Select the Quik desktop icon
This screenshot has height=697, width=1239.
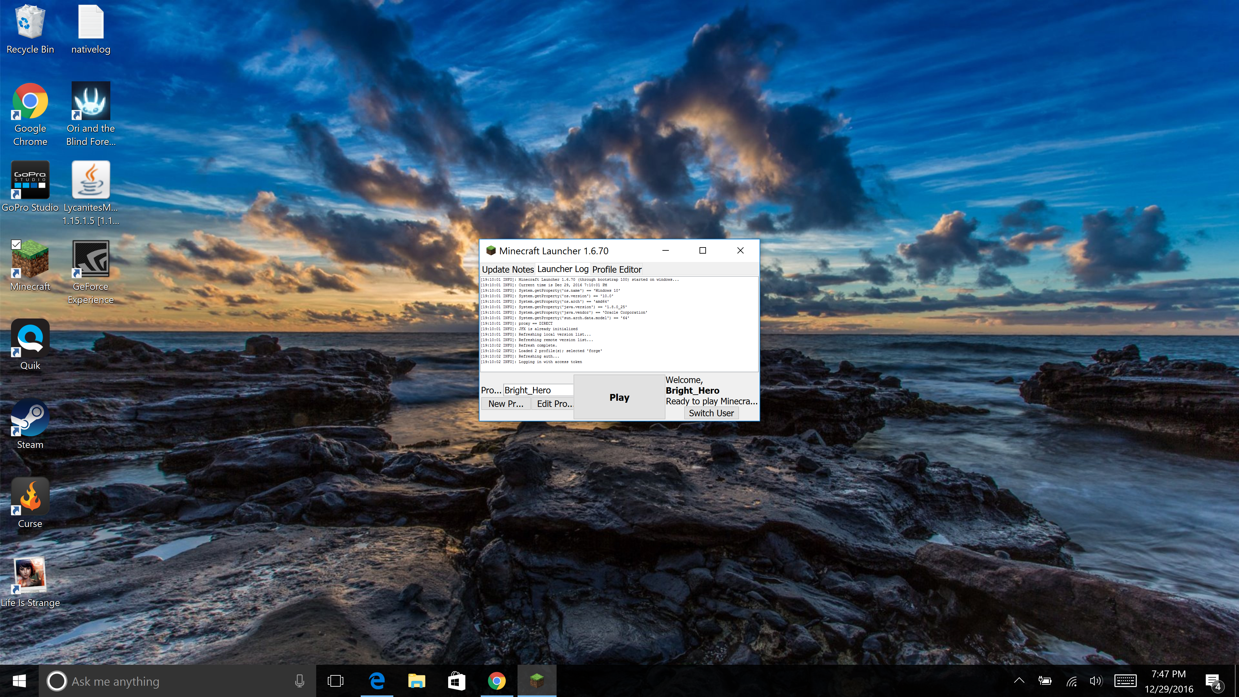pos(30,339)
